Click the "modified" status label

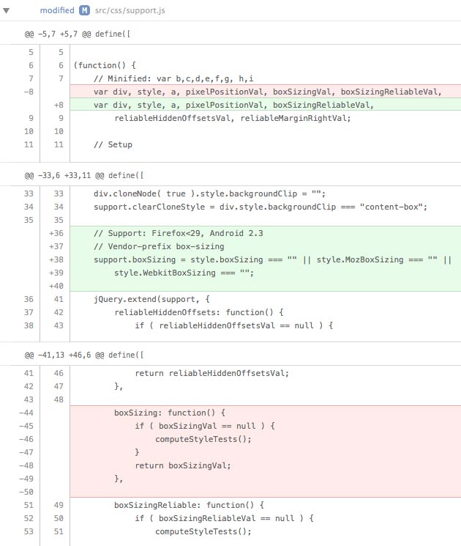click(56, 10)
